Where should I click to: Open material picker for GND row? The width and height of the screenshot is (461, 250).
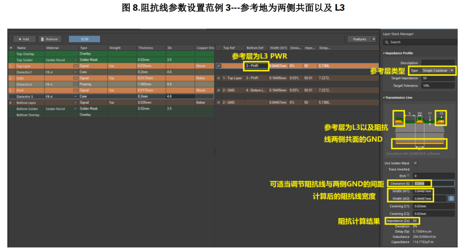75,78
